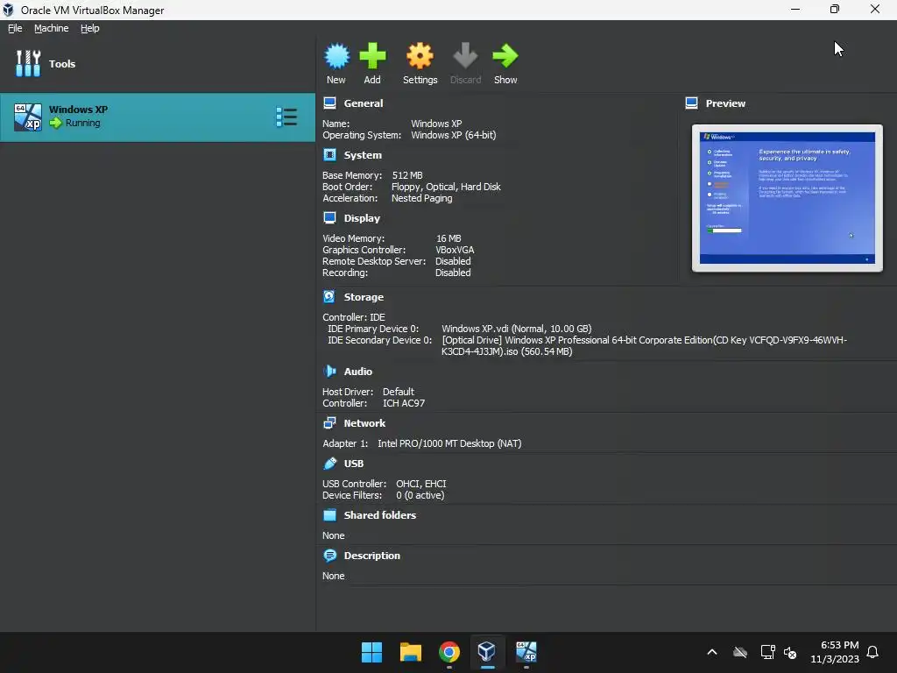Click the 'Windows XP.vdi (Normal, 10.00 GB)' text
Image resolution: width=897 pixels, height=673 pixels.
click(x=517, y=329)
